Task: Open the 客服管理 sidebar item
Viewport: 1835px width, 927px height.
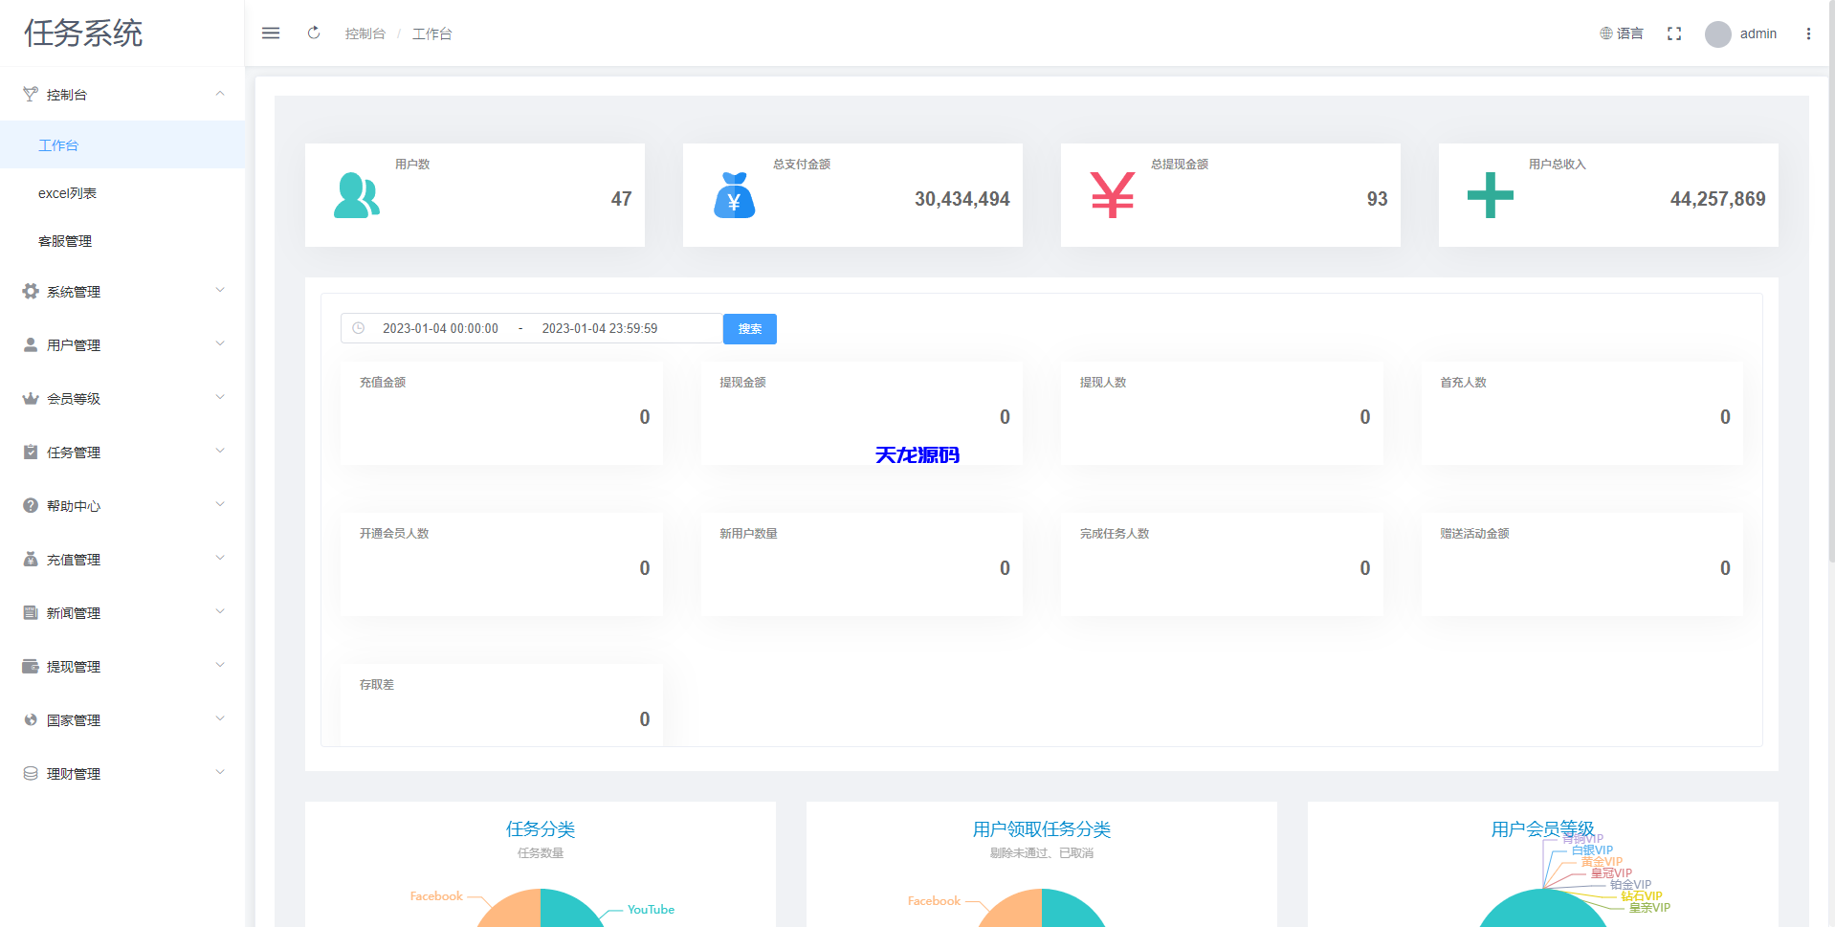Action: point(122,240)
